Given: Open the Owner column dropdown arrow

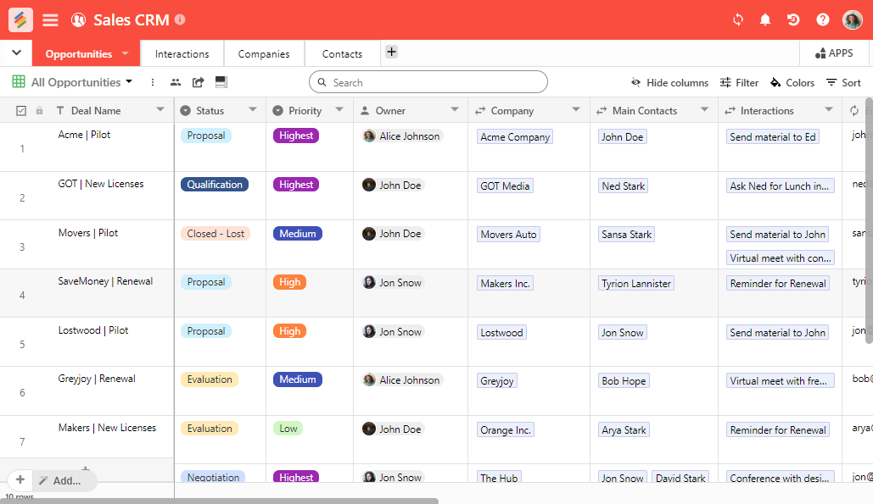Looking at the screenshot, I should pyautogui.click(x=455, y=110).
